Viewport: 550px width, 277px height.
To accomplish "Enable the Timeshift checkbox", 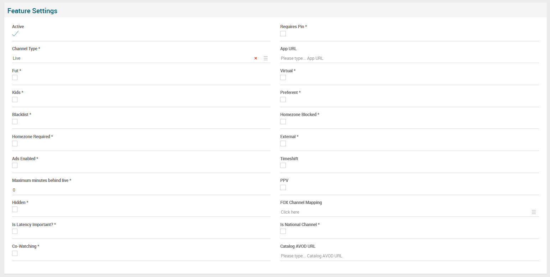I will pyautogui.click(x=283, y=166).
